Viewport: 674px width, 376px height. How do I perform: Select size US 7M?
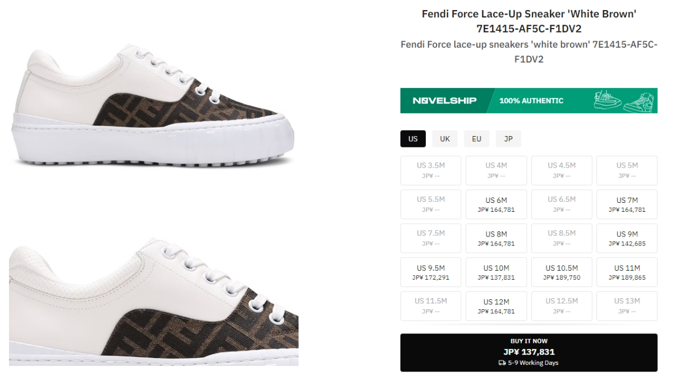point(627,205)
